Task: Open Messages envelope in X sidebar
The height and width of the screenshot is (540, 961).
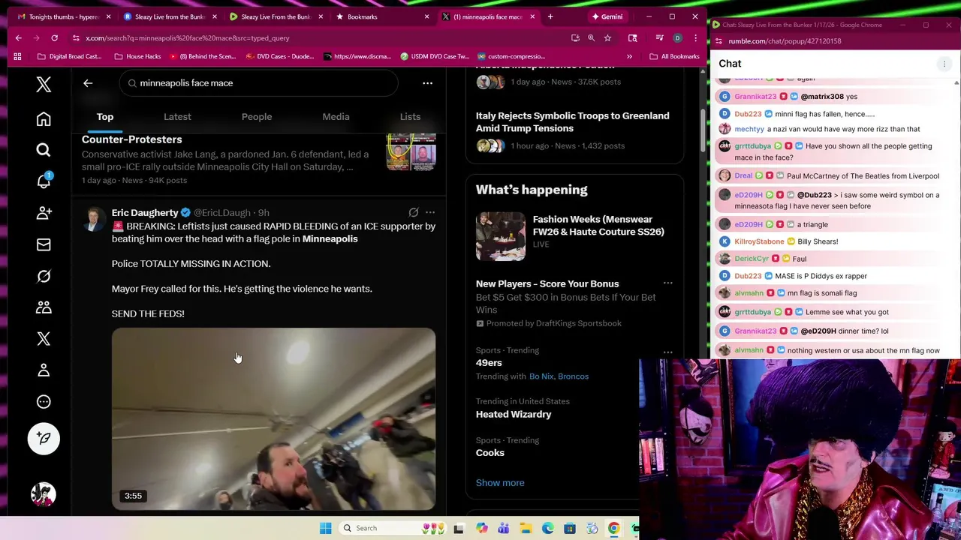Action: click(x=44, y=244)
